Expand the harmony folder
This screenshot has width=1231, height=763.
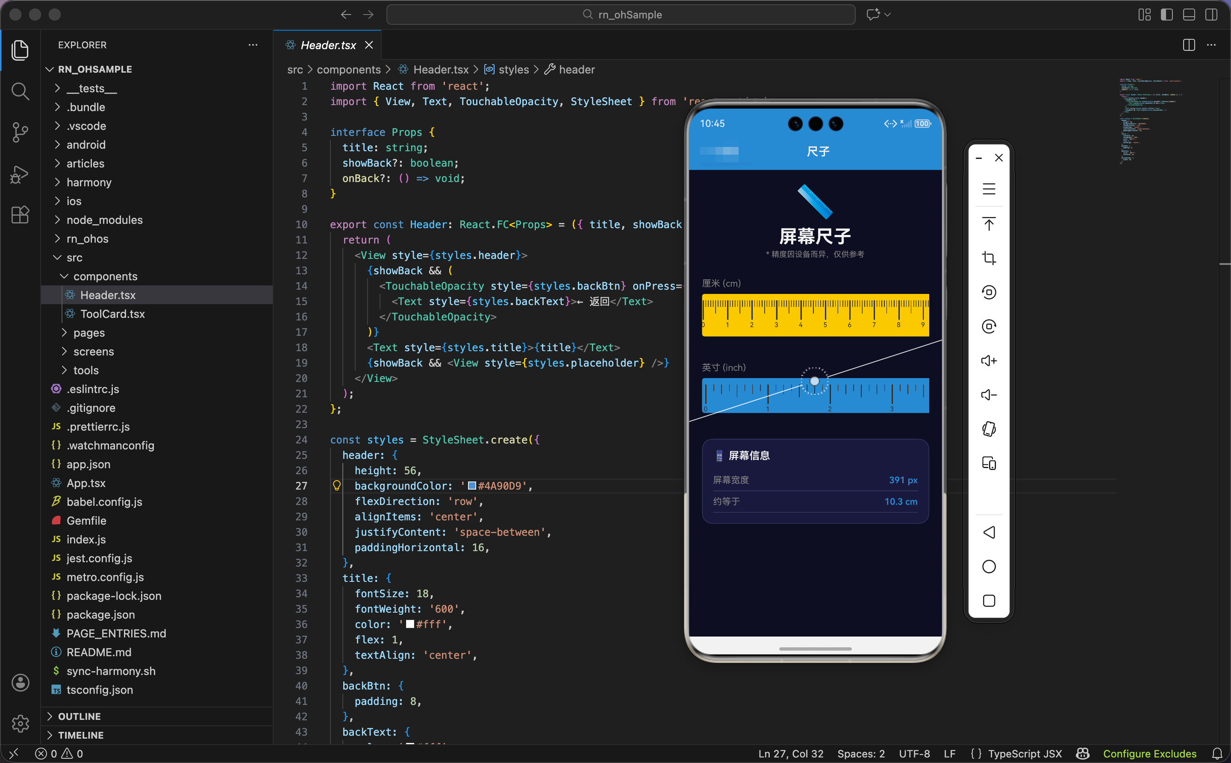(x=89, y=182)
